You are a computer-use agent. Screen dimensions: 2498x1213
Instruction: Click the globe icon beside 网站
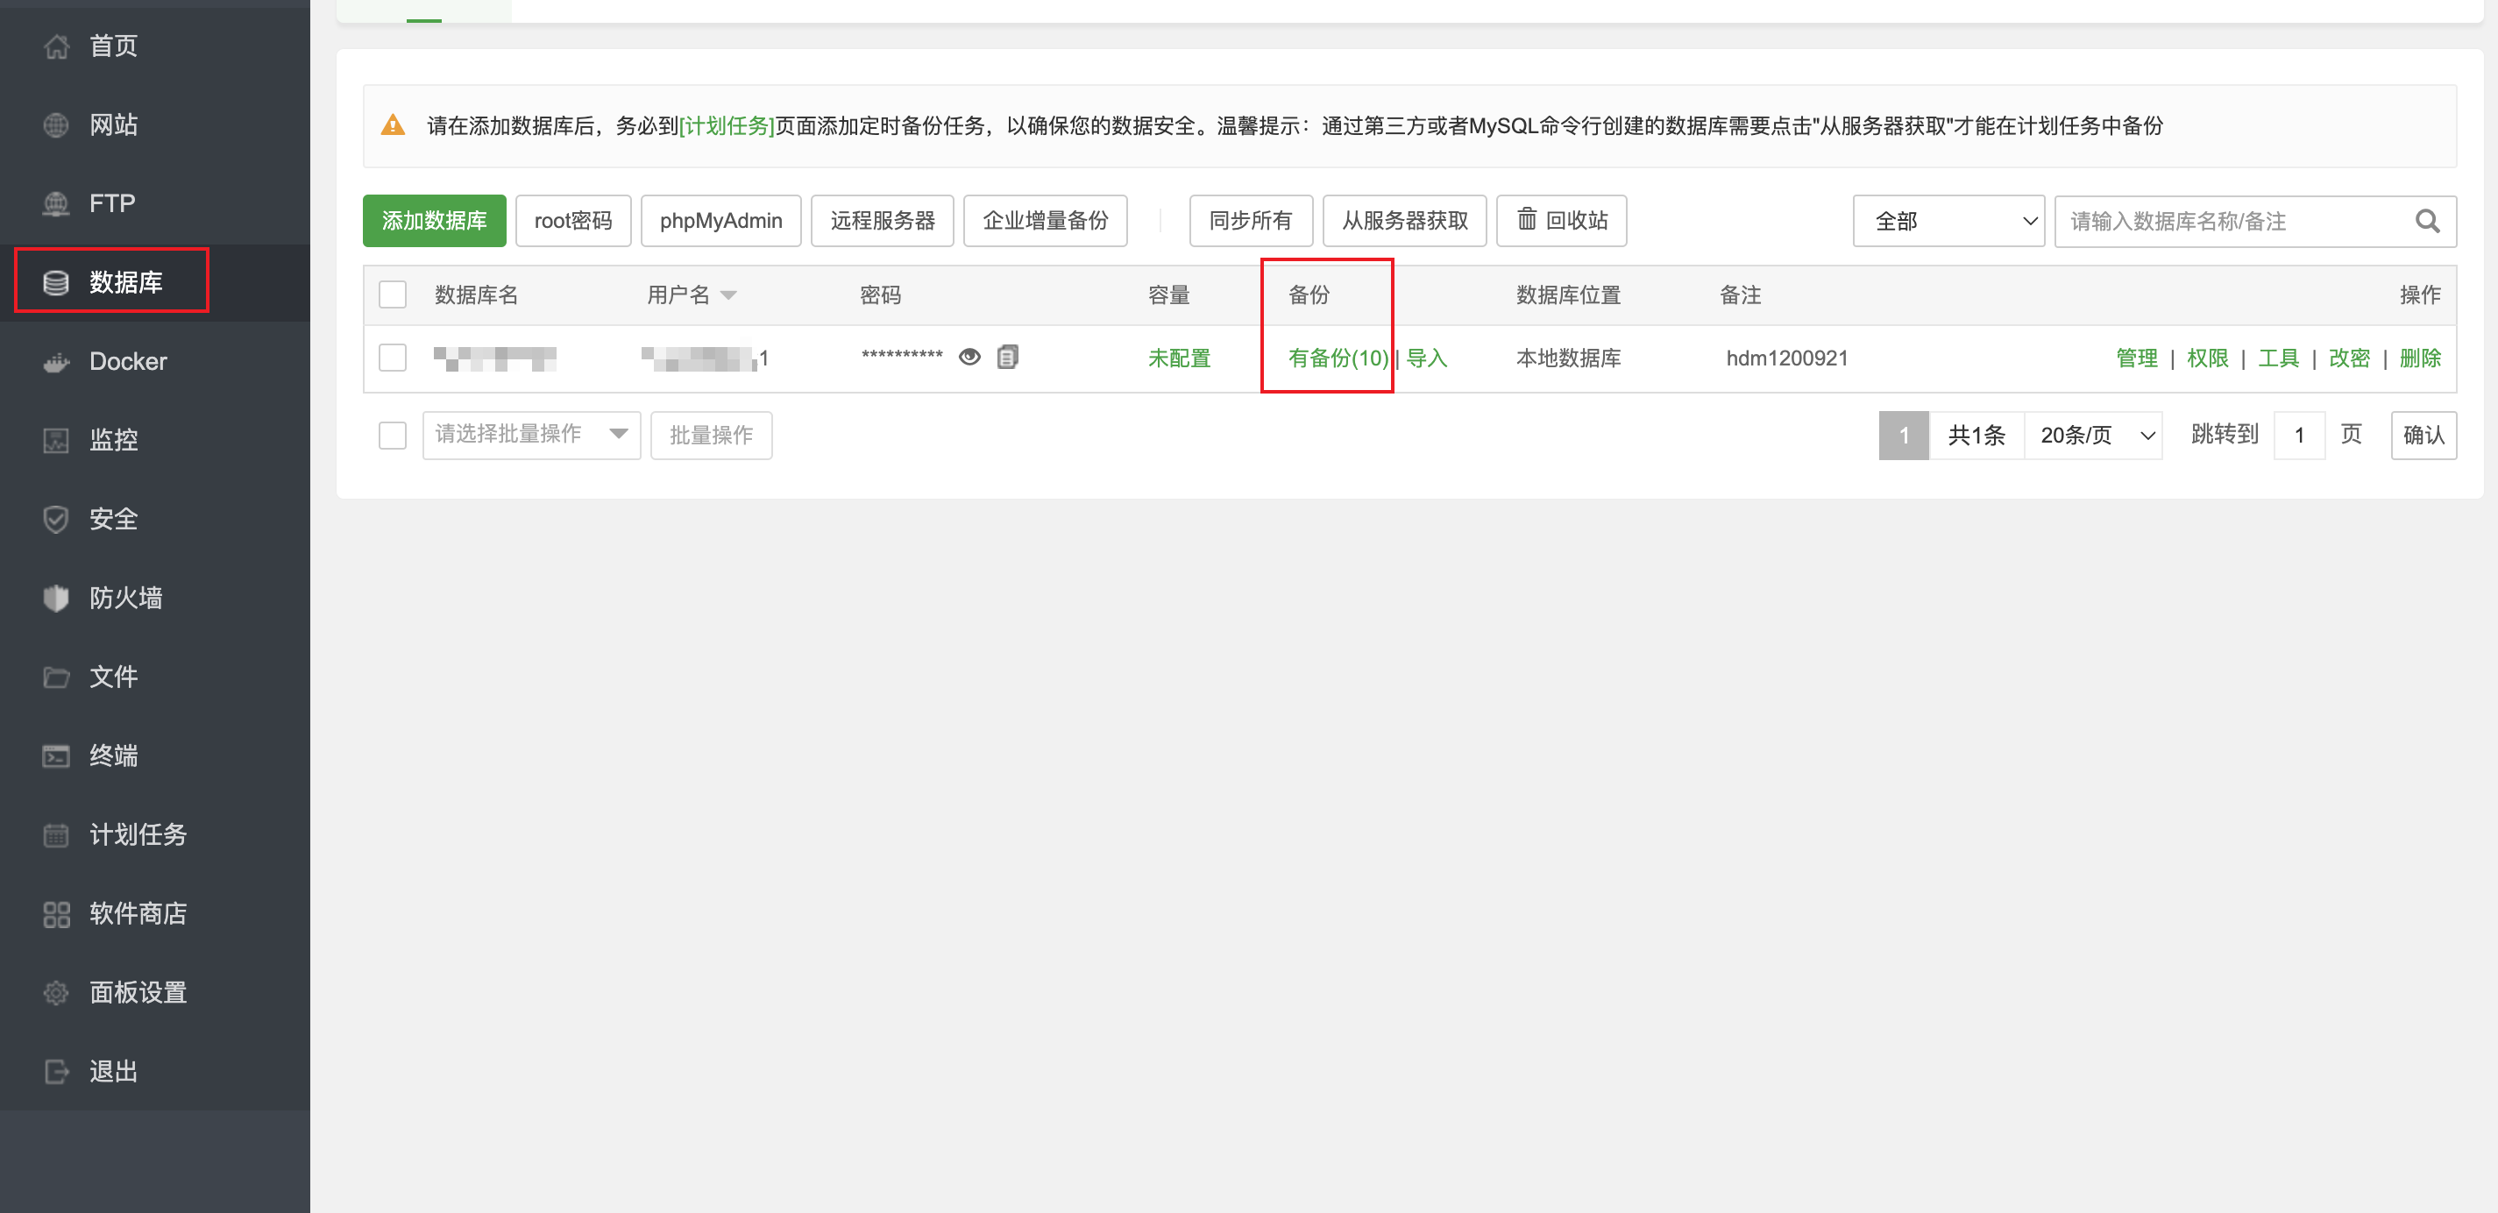56,124
